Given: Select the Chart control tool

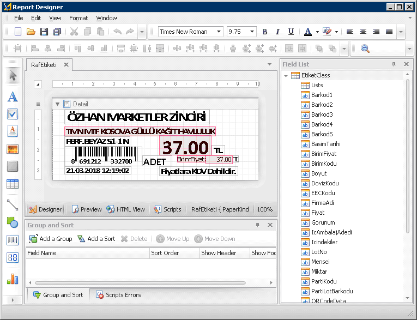Looking at the screenshot, I should 13,279.
